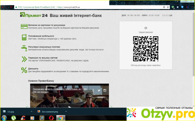195x121 pixels.
Task: Click the deposits percent icon
Action: click(24, 70)
